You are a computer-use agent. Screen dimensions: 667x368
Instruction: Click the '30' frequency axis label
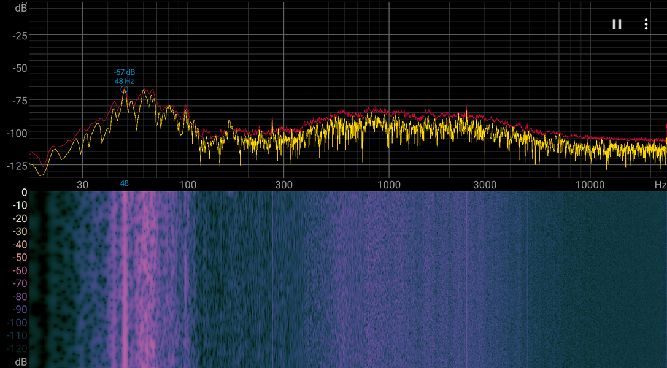coord(82,185)
